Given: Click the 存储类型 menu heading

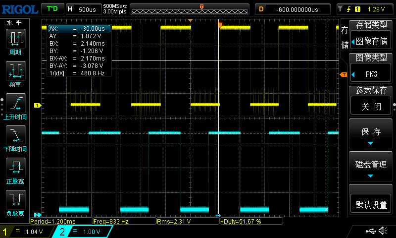Looking at the screenshot, I should [371, 25].
